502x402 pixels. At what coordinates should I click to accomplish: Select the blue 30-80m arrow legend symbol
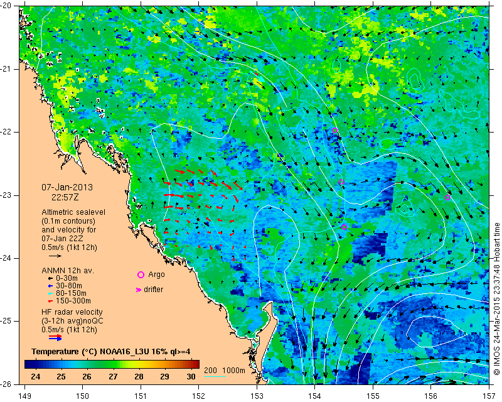[50, 286]
